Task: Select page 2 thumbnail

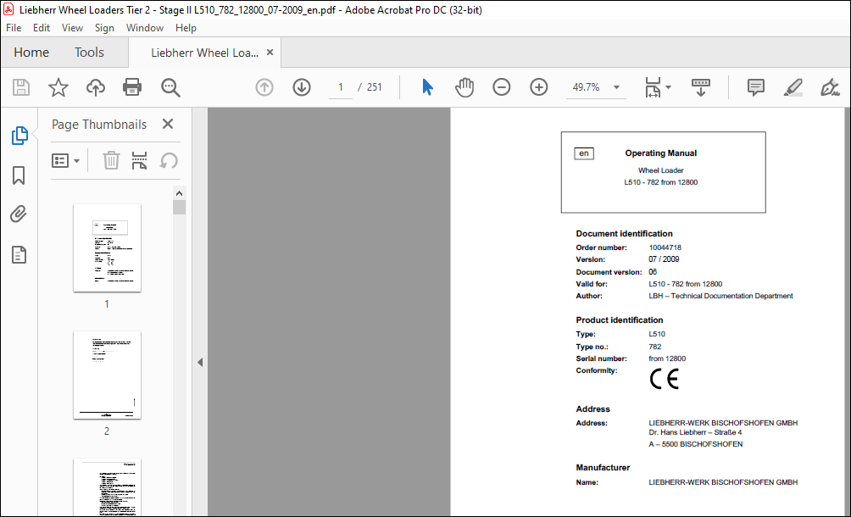Action: [x=107, y=375]
